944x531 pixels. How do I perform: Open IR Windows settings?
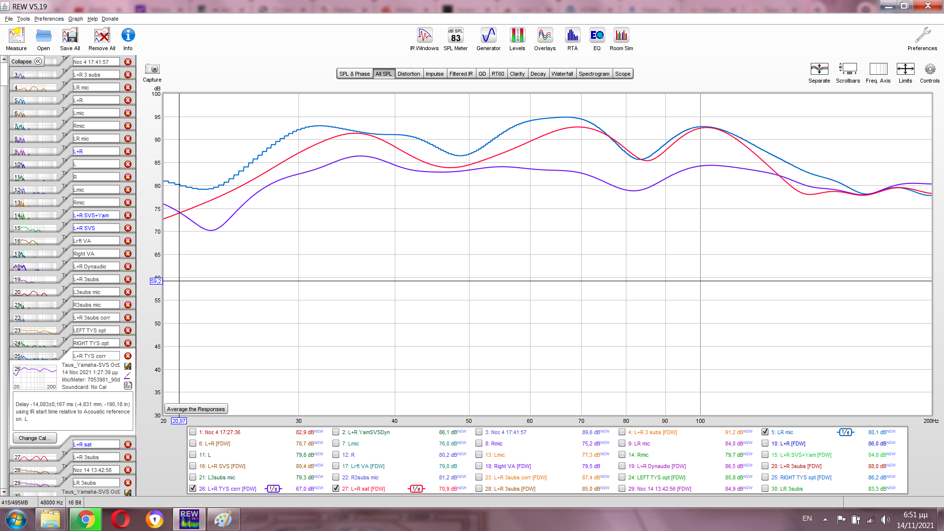coord(424,39)
